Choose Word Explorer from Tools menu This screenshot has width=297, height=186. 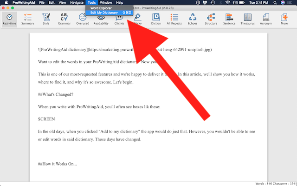point(110,8)
